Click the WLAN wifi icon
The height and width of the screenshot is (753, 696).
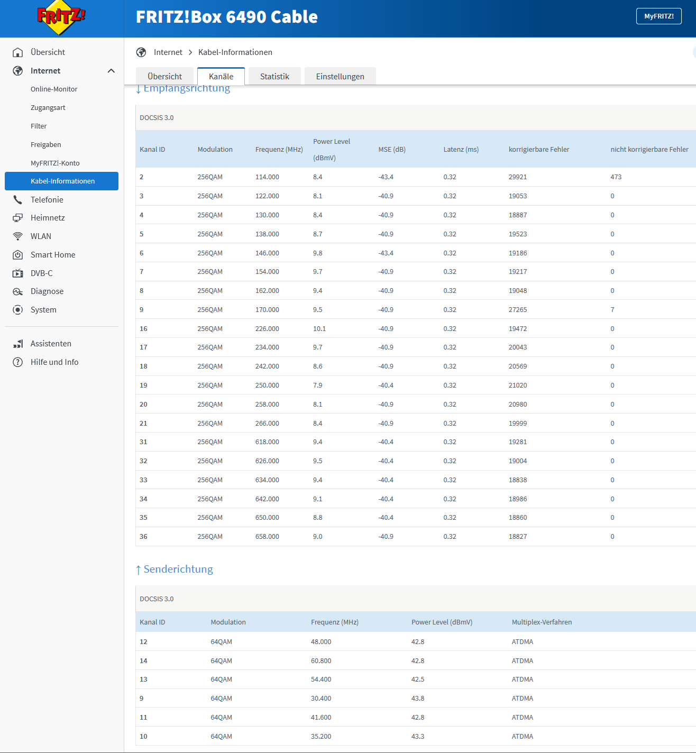pos(18,236)
